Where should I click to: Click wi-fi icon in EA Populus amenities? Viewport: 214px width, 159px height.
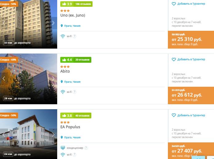pyautogui.click(x=63, y=155)
